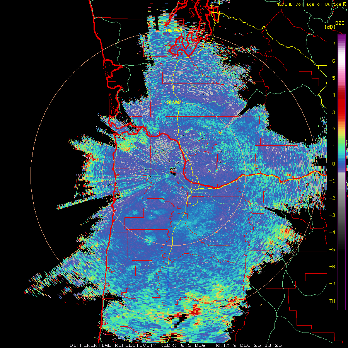Select the -6 tick on color scale

click(332, 267)
